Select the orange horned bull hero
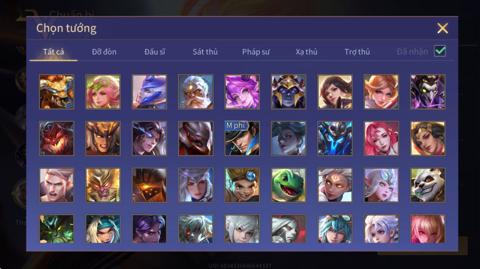Image resolution: width=480 pixels, height=269 pixels. (x=56, y=92)
